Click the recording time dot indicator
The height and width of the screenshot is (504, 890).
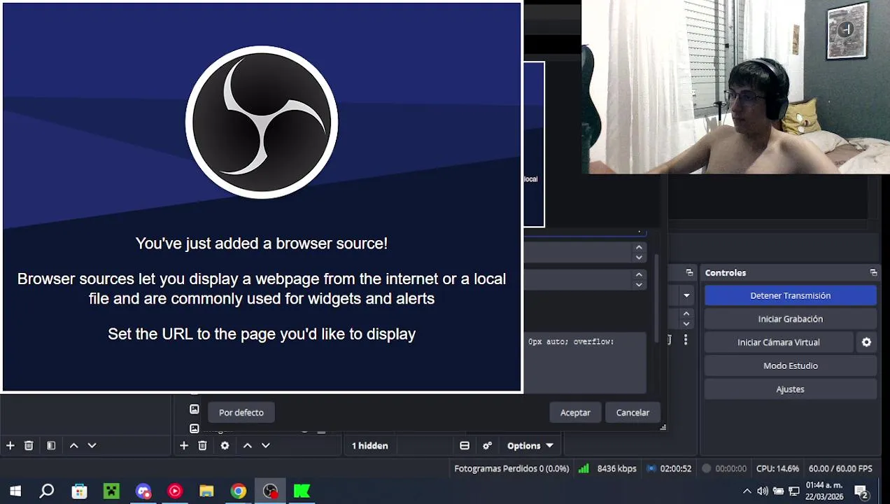[x=707, y=468]
